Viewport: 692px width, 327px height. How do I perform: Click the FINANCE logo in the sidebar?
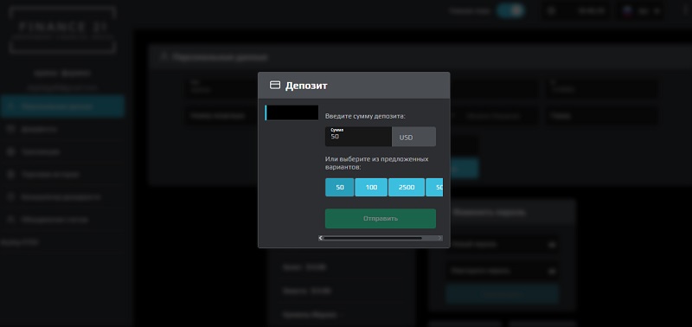pyautogui.click(x=61, y=29)
